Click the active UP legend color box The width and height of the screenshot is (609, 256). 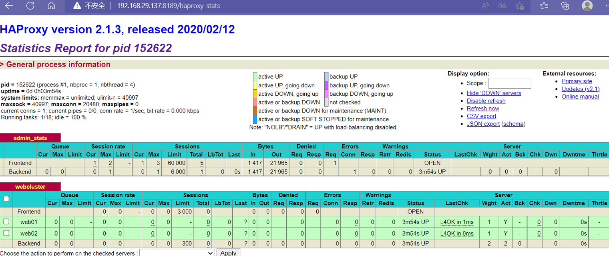(255, 77)
